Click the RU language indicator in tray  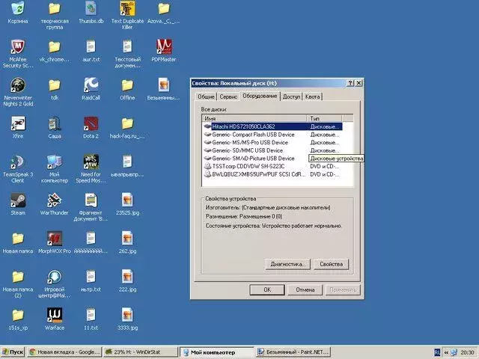pos(437,352)
